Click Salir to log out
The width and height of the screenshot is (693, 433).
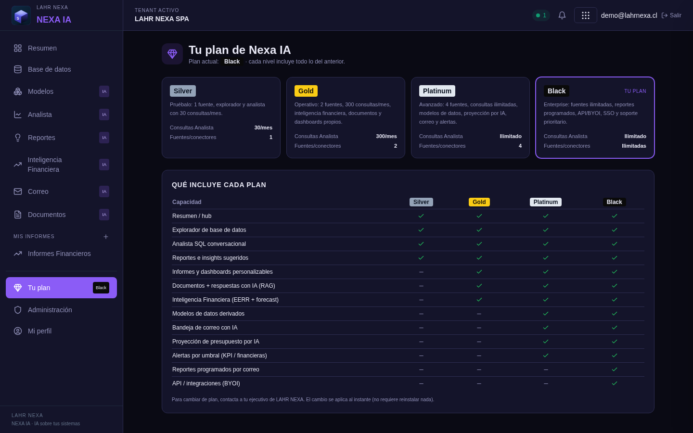tap(671, 15)
